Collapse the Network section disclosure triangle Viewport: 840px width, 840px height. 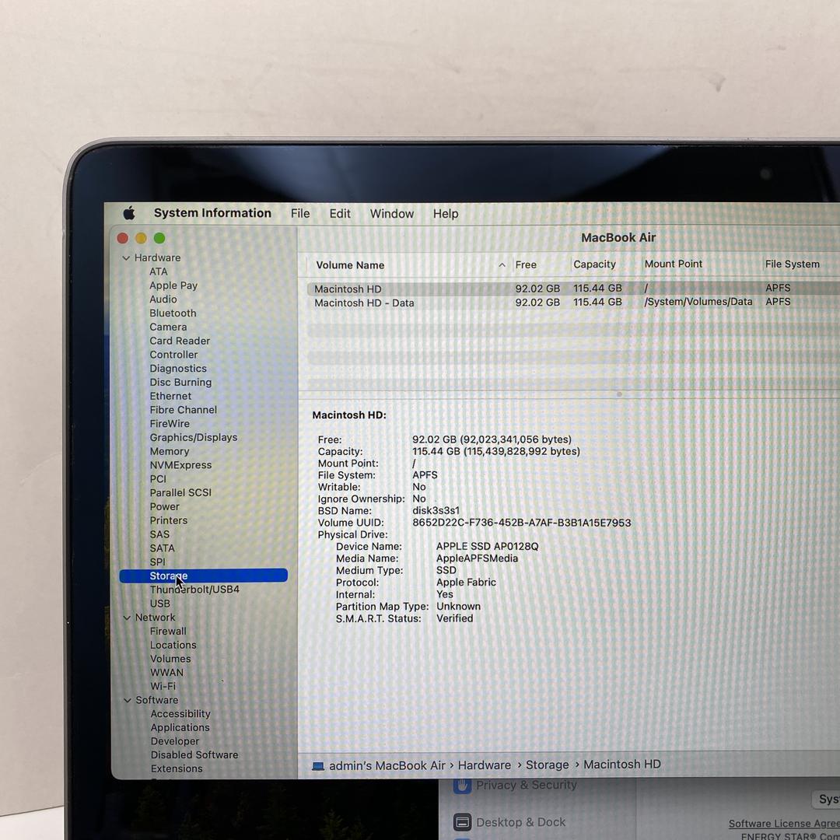pyautogui.click(x=128, y=618)
